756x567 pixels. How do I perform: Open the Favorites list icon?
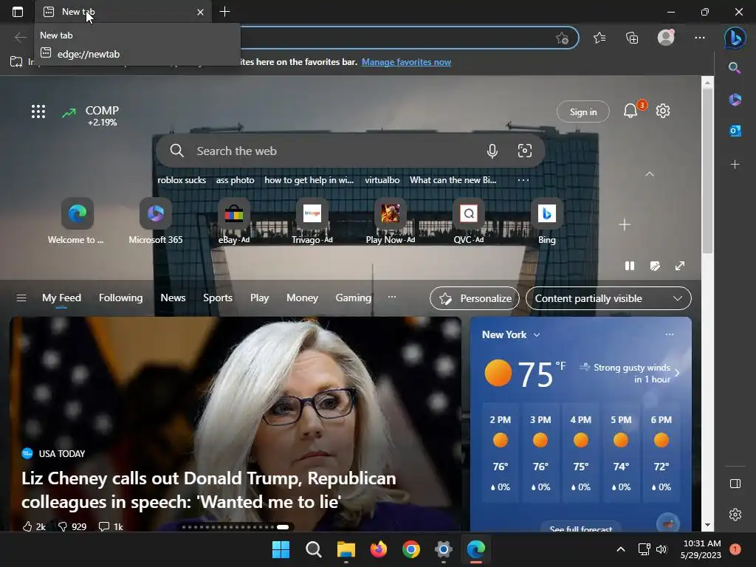[599, 38]
